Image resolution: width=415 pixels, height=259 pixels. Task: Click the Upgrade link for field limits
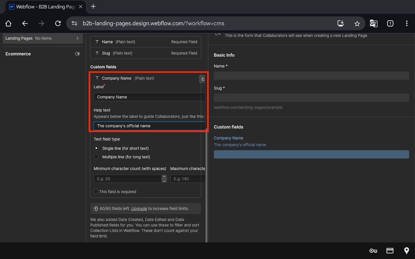(139, 209)
